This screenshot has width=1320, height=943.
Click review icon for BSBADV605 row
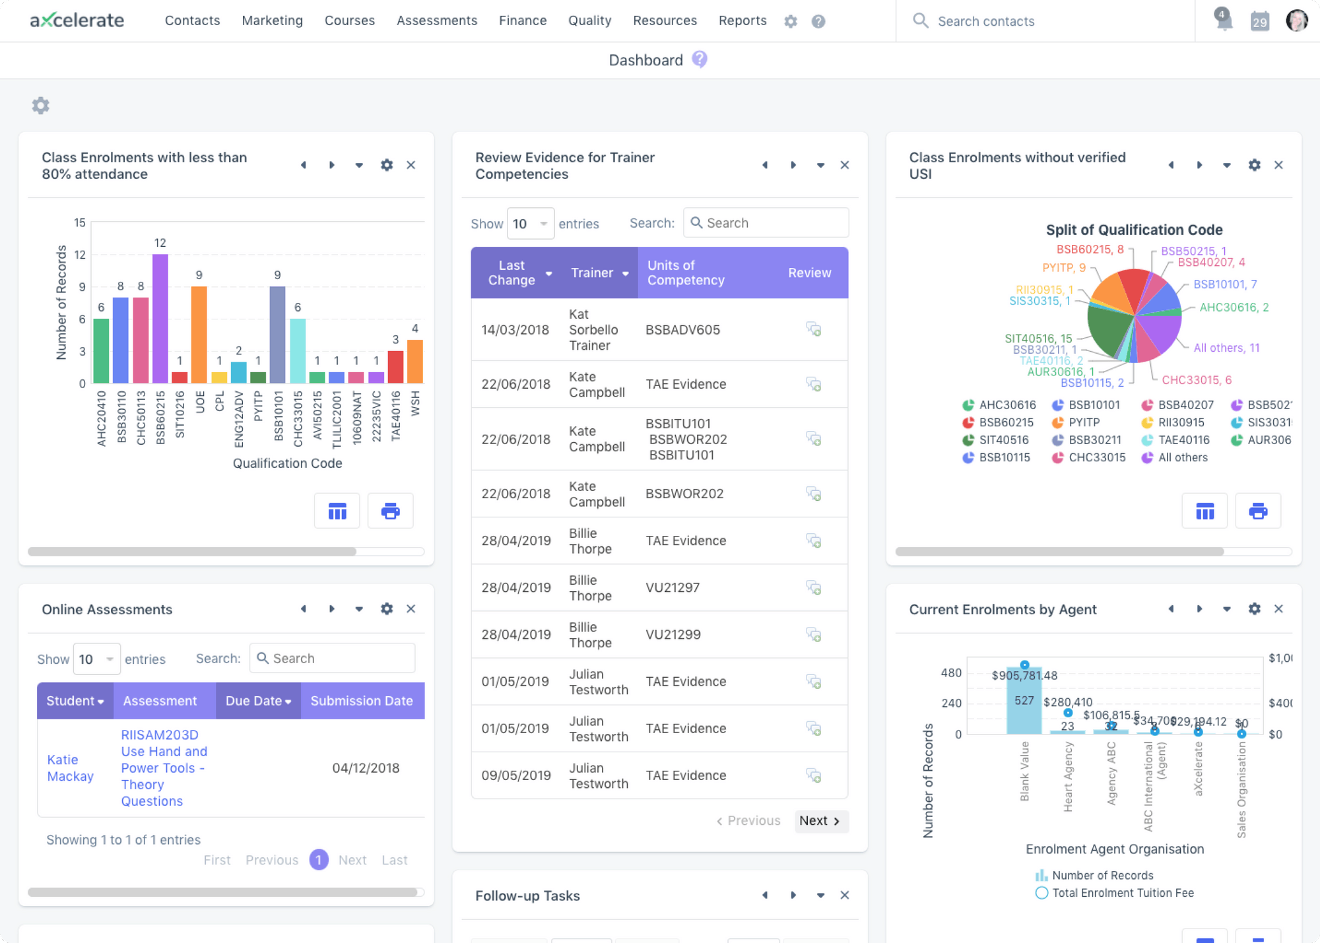(x=813, y=329)
